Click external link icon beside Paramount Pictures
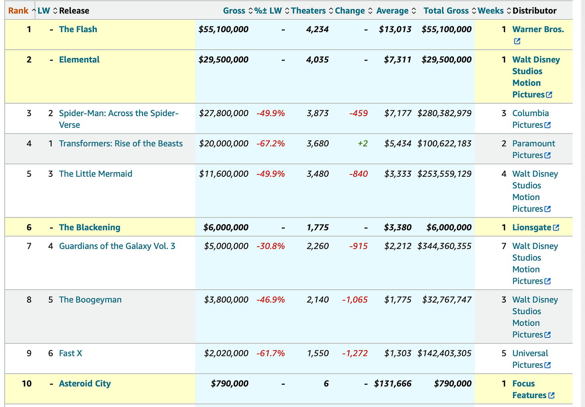585x407 pixels. (x=547, y=155)
